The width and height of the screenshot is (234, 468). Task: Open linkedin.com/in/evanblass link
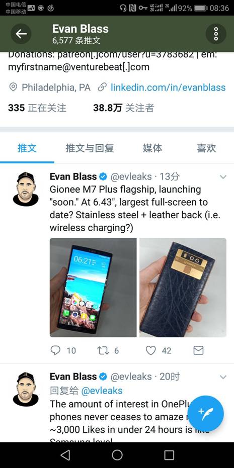(168, 87)
